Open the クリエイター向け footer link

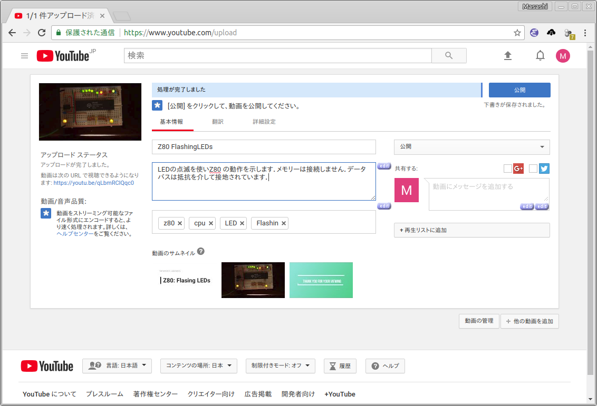point(211,394)
